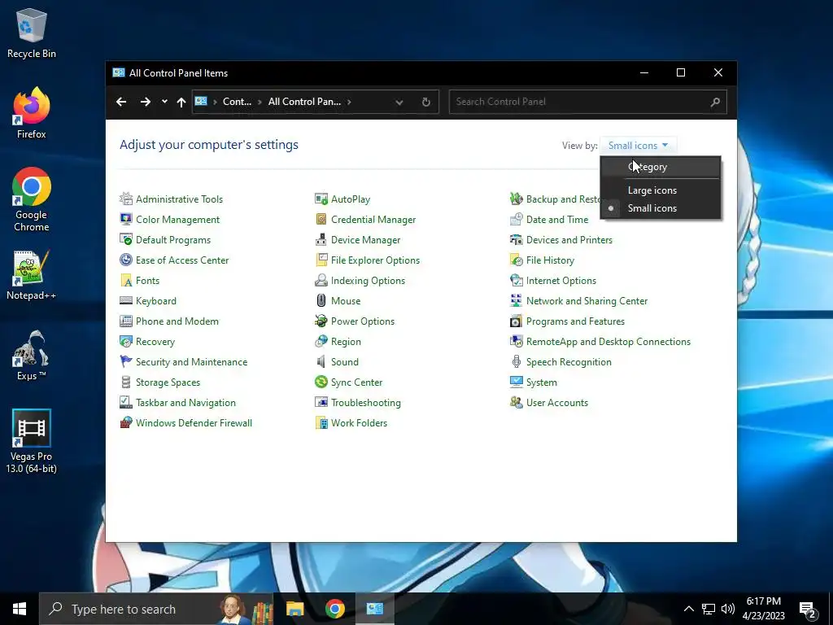Viewport: 833px width, 625px height.
Task: Expand the address bar history dropdown
Action: pyautogui.click(x=399, y=102)
